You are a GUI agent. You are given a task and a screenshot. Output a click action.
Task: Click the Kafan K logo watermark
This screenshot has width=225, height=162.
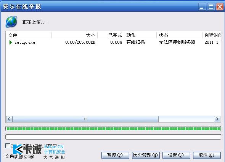point(18,149)
